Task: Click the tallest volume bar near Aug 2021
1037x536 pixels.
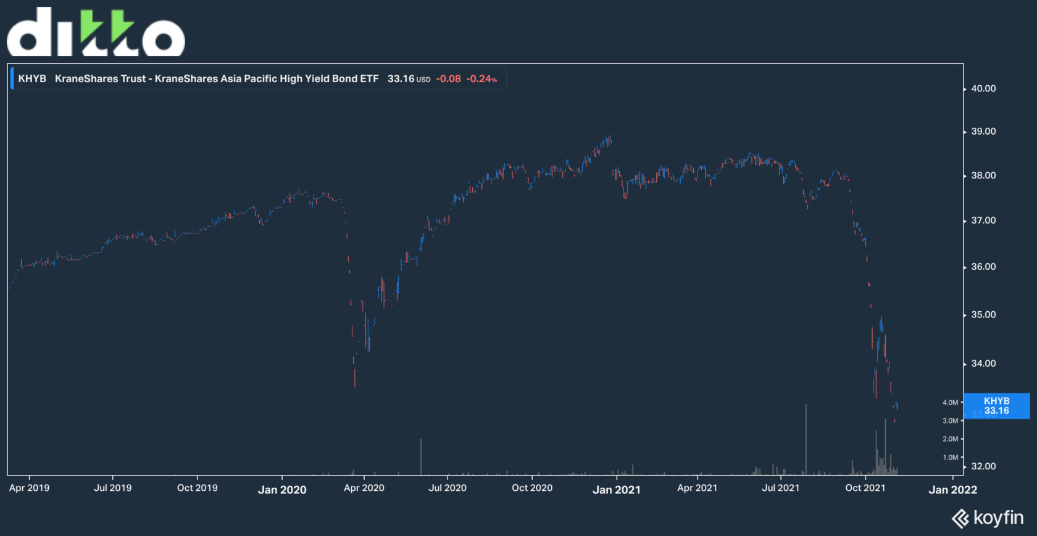Action: click(806, 440)
